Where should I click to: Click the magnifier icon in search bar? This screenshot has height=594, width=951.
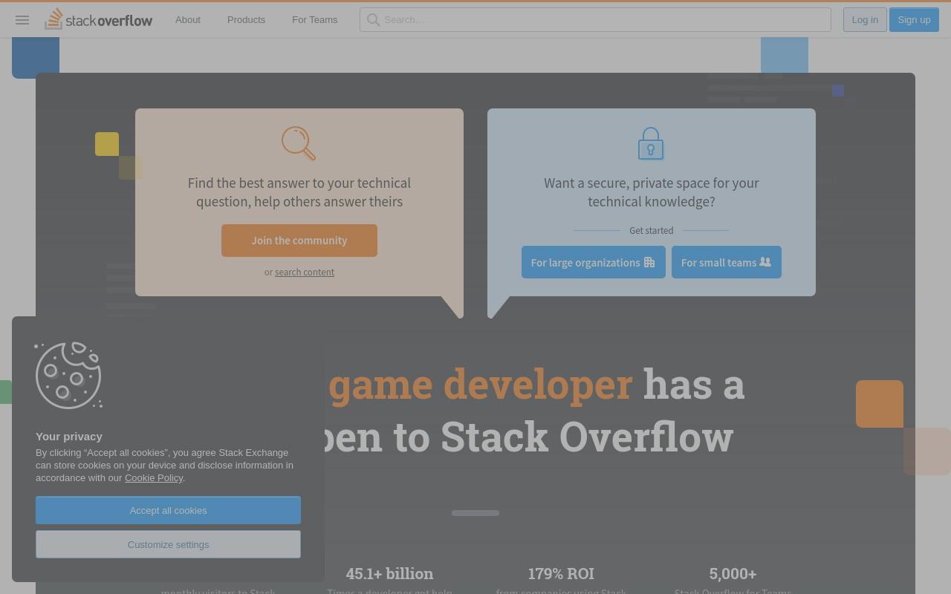373,20
